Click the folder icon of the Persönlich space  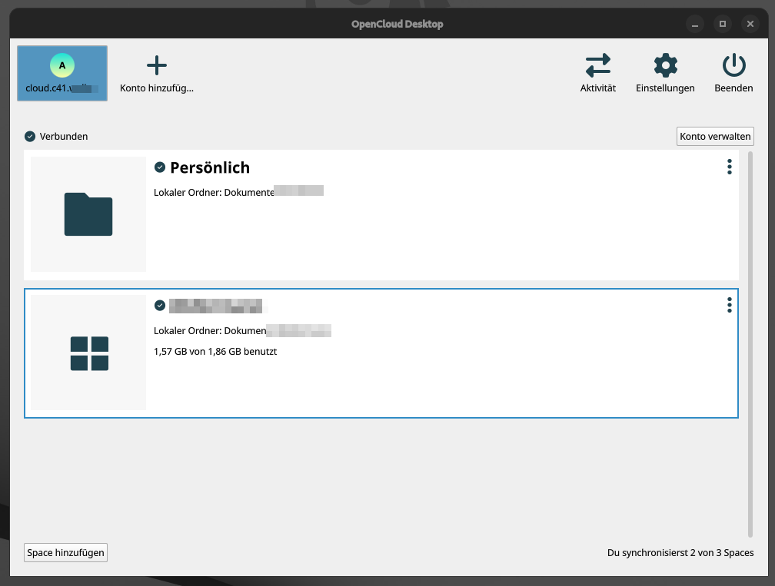pyautogui.click(x=87, y=214)
